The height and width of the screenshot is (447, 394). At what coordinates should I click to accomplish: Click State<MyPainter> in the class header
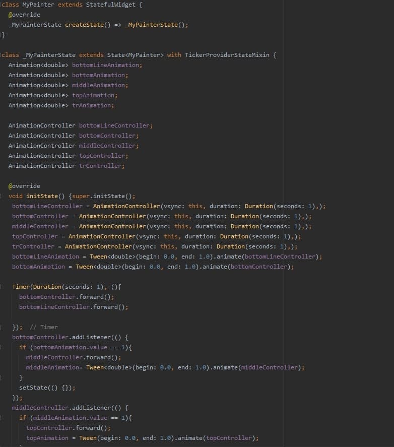click(136, 55)
